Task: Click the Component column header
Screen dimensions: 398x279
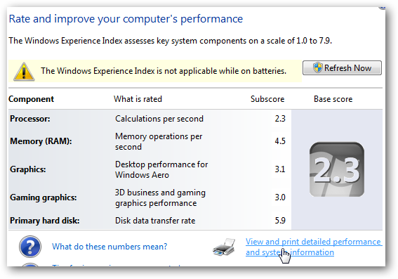Action: click(31, 99)
